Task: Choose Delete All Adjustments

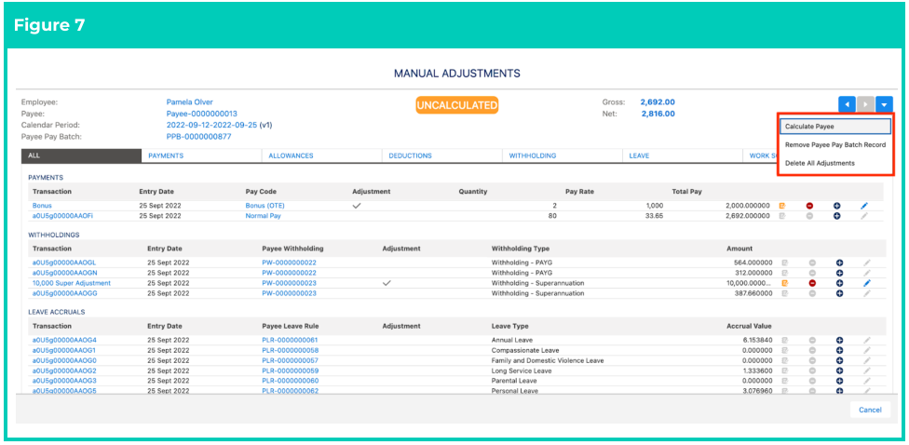Action: point(835,164)
